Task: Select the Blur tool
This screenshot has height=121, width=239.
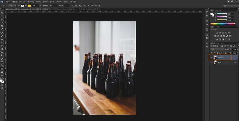Action: (x=2, y=52)
